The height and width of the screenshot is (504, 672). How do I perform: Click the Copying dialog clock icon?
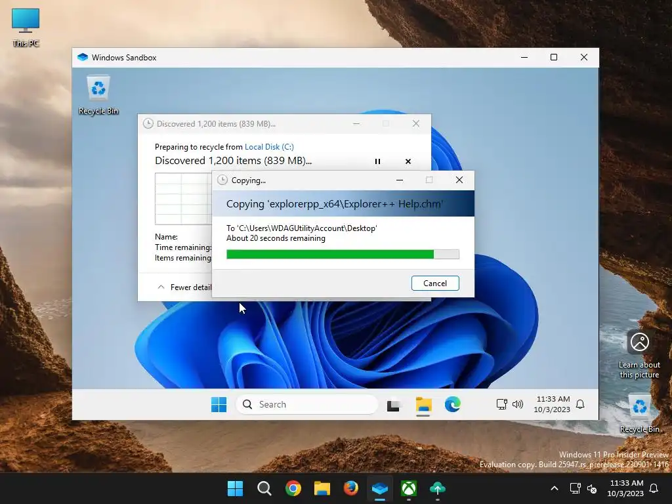pos(222,180)
